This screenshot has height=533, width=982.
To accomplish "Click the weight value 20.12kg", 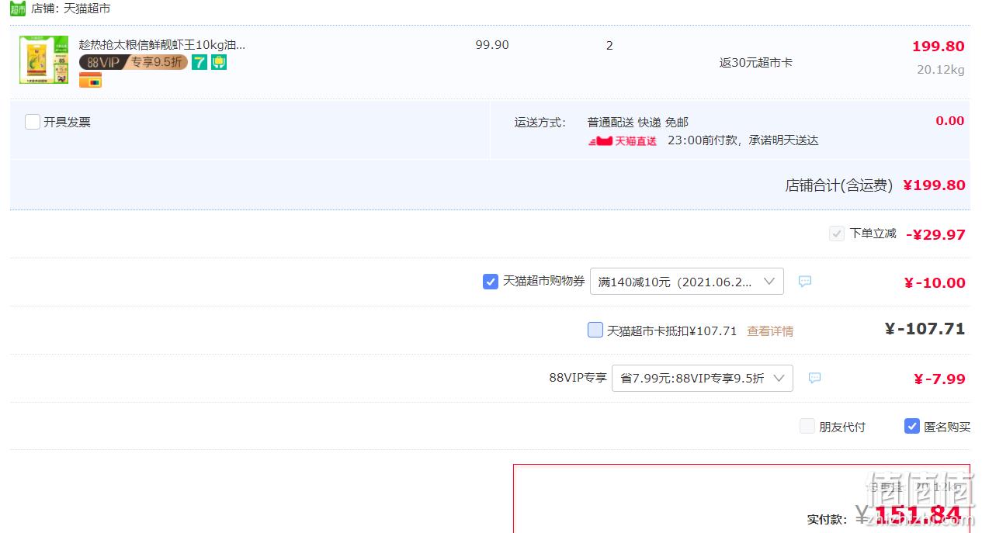I will pyautogui.click(x=941, y=70).
